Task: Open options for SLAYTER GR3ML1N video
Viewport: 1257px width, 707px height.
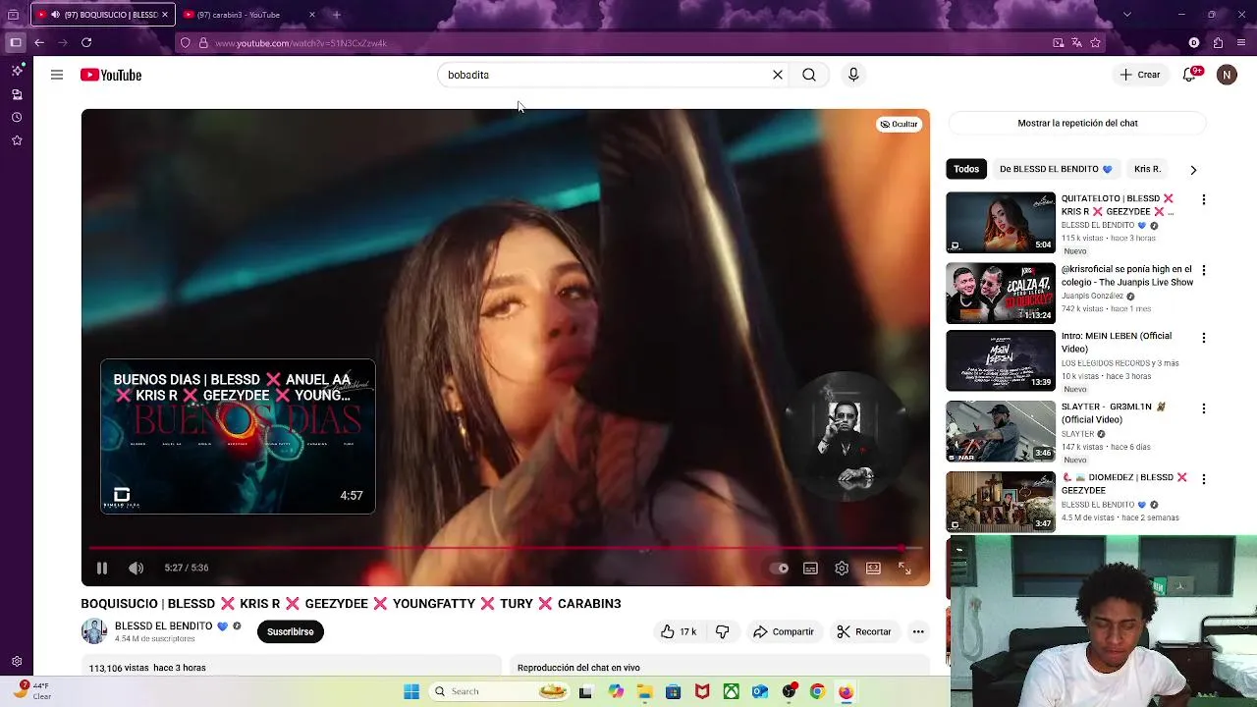Action: pos(1204,408)
